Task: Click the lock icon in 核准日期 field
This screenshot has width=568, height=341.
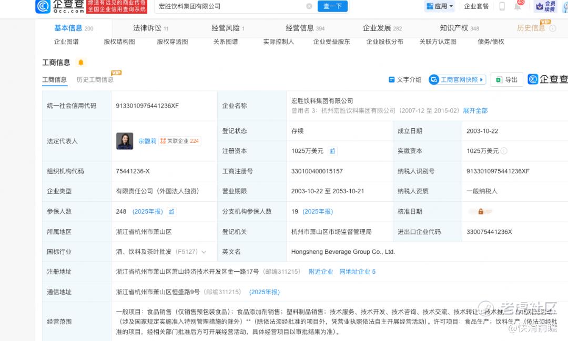Action: click(x=481, y=211)
